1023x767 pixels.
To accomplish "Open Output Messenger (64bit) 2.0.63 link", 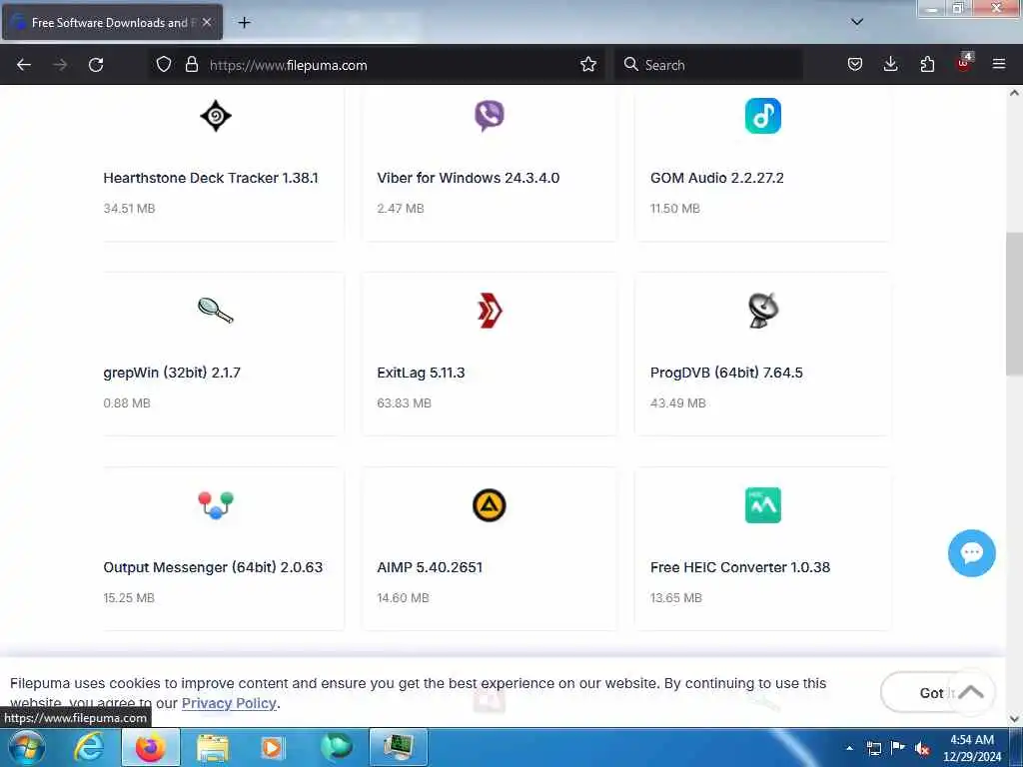I will [213, 567].
